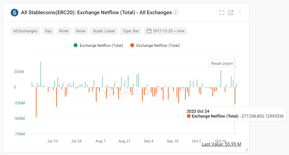The height and width of the screenshot is (155, 289).
Task: Click the orange Oct 24 outflow bar
Action: pyautogui.click(x=235, y=96)
